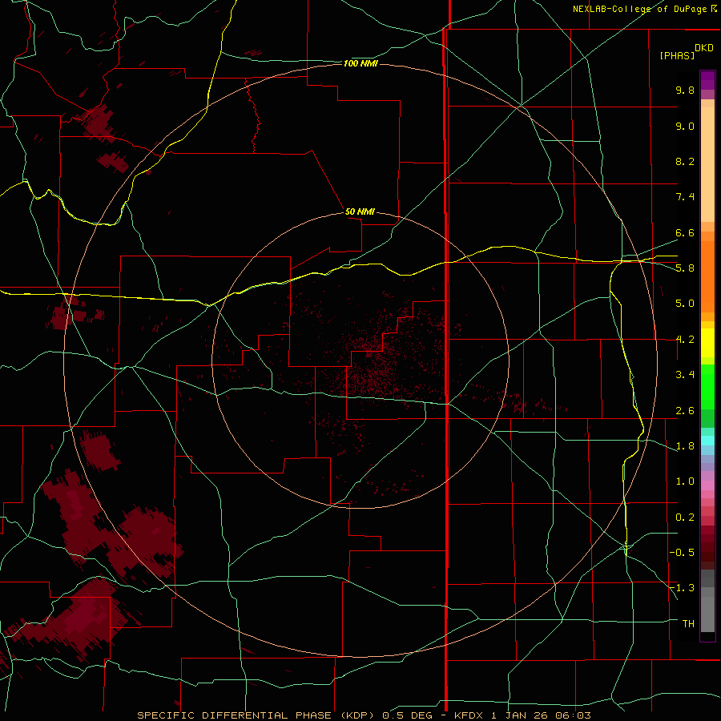721x721 pixels.
Task: Select the 9.8 legend value
Action: tap(685, 90)
